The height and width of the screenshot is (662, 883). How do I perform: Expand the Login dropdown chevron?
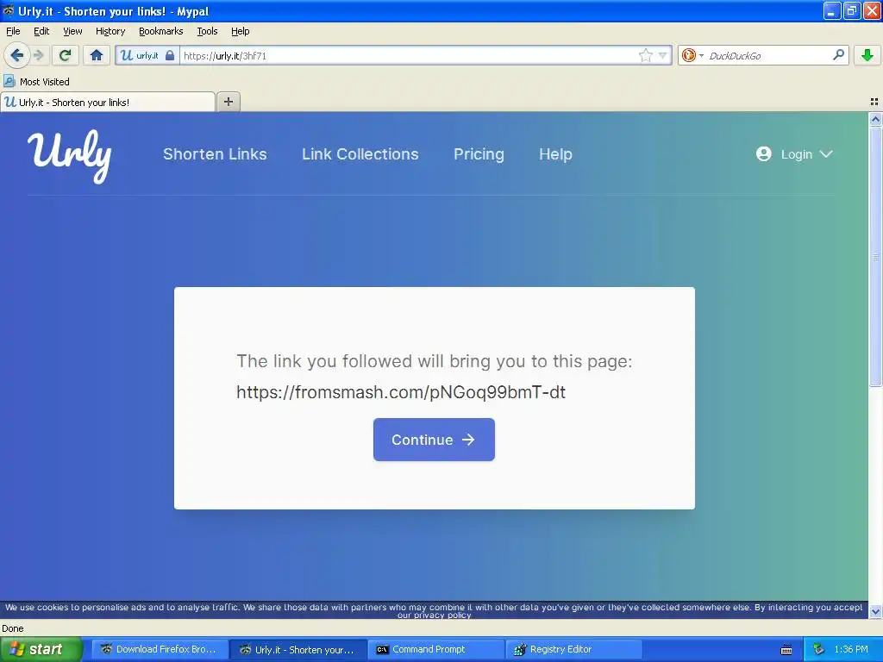pos(825,154)
